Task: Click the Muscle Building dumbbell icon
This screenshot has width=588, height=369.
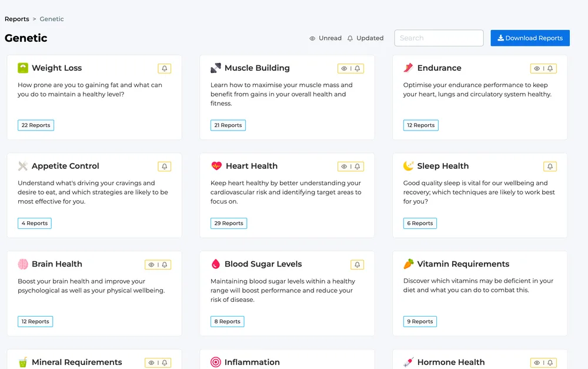Action: [x=216, y=68]
